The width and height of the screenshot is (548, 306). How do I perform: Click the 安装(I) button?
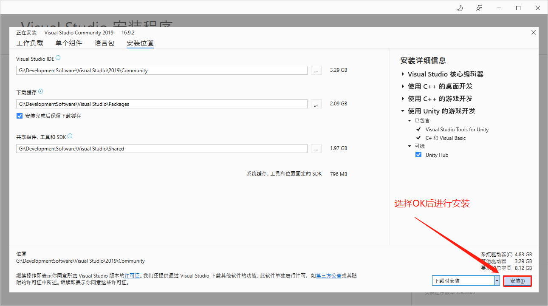click(x=517, y=281)
